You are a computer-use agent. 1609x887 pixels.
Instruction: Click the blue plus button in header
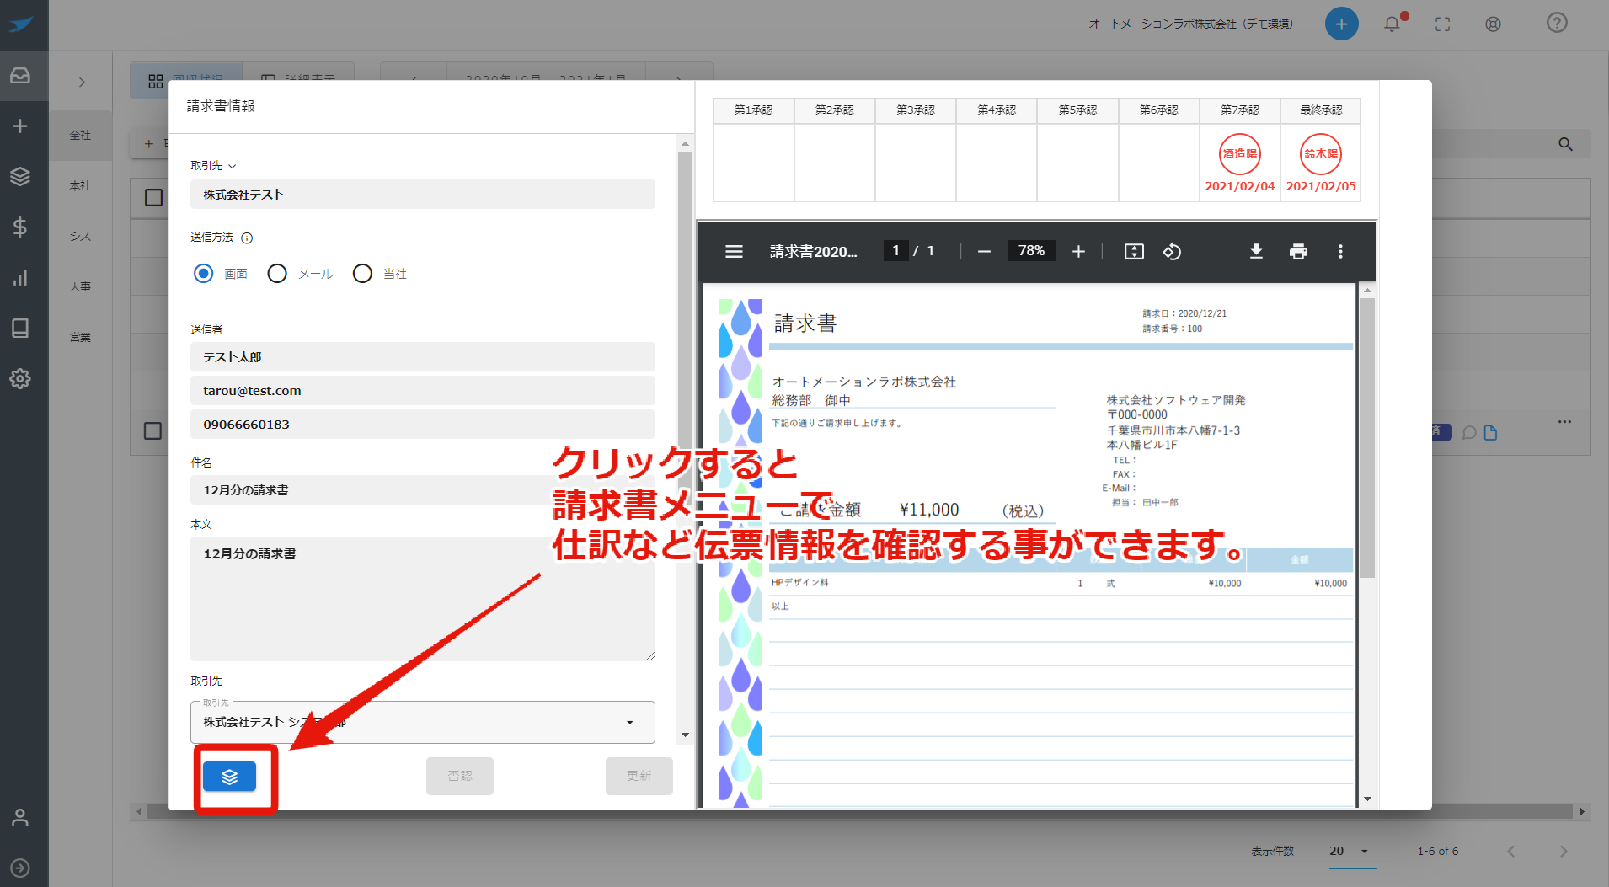tap(1341, 24)
